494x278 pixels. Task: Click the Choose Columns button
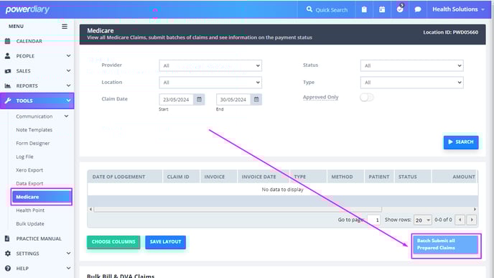coord(113,242)
